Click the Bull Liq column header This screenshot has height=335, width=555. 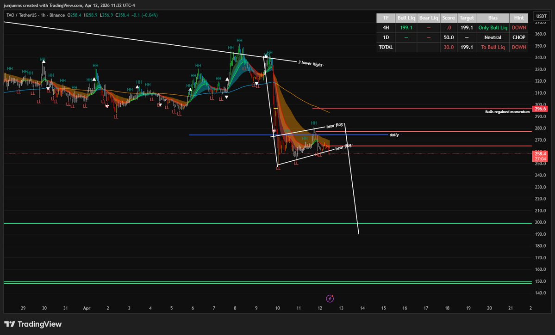point(406,18)
